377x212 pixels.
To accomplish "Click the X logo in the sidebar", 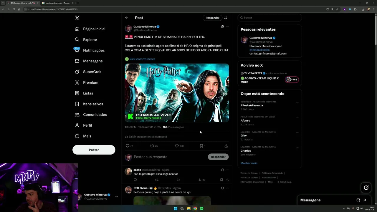I will [x=77, y=18].
